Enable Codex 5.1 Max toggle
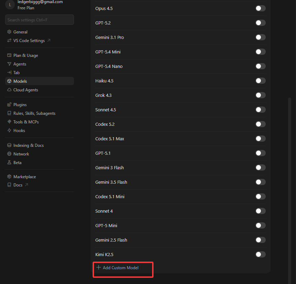Viewport: 296px width, 284px height. pyautogui.click(x=261, y=139)
